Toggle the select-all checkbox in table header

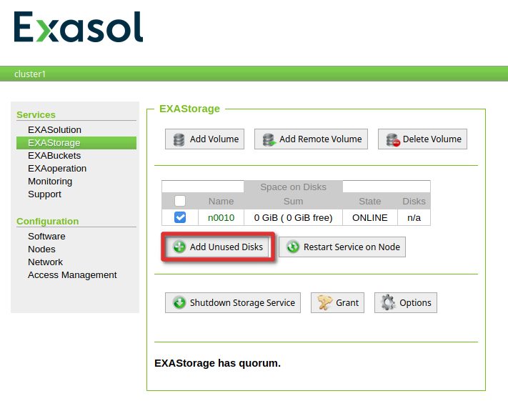tap(180, 201)
